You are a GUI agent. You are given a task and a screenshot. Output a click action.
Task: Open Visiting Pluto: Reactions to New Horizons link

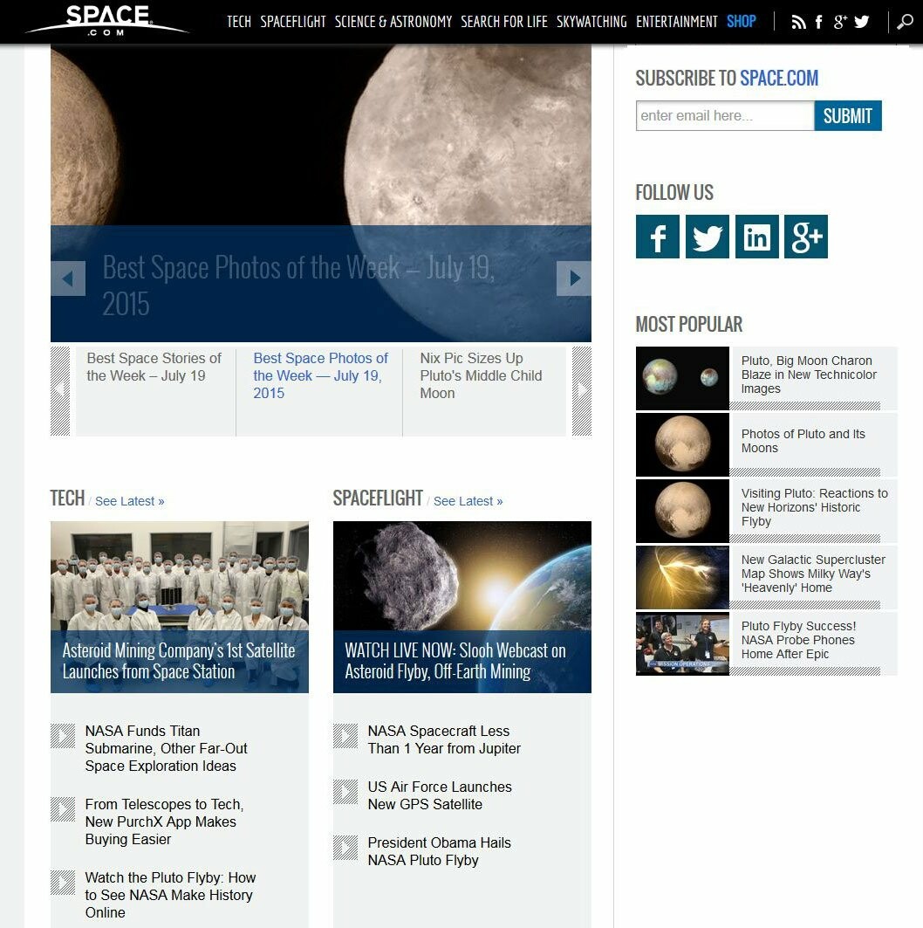pos(814,507)
